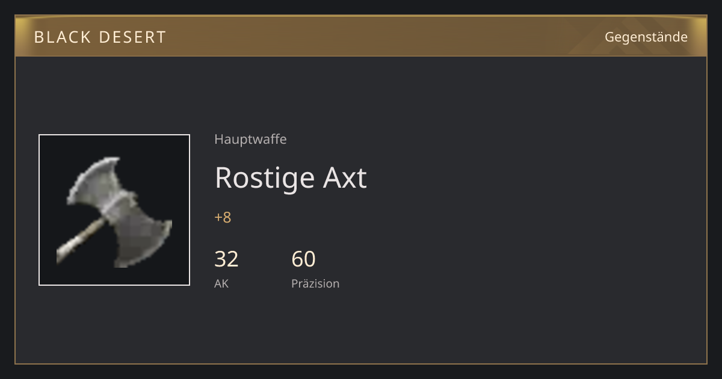Click the Hauptwaffe category label
This screenshot has width=722, height=379.
250,140
